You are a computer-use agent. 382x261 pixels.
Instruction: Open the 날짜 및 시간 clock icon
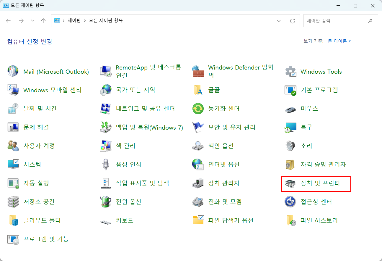pos(13,109)
